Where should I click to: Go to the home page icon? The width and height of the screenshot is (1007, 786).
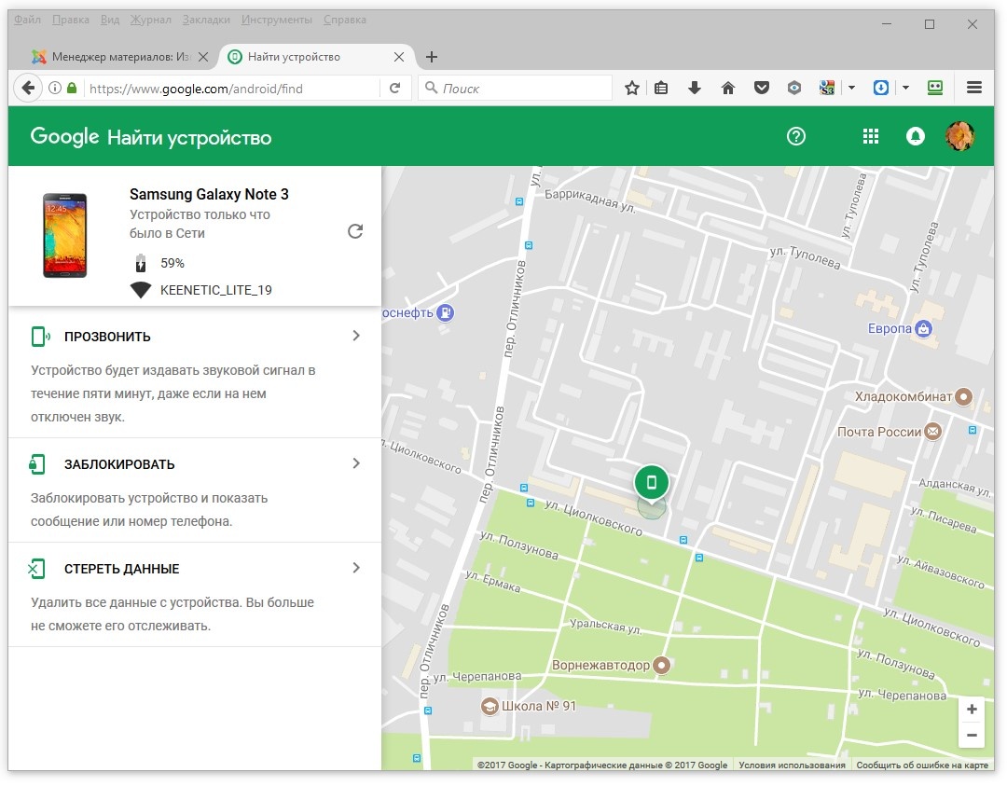coord(727,88)
